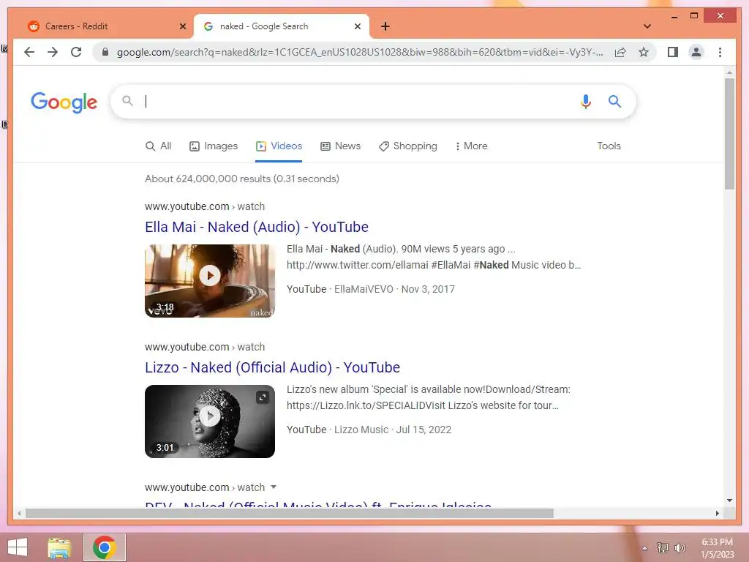Viewport: 749px width, 562px height.
Task: Switch to the Images results tab
Action: 214,146
